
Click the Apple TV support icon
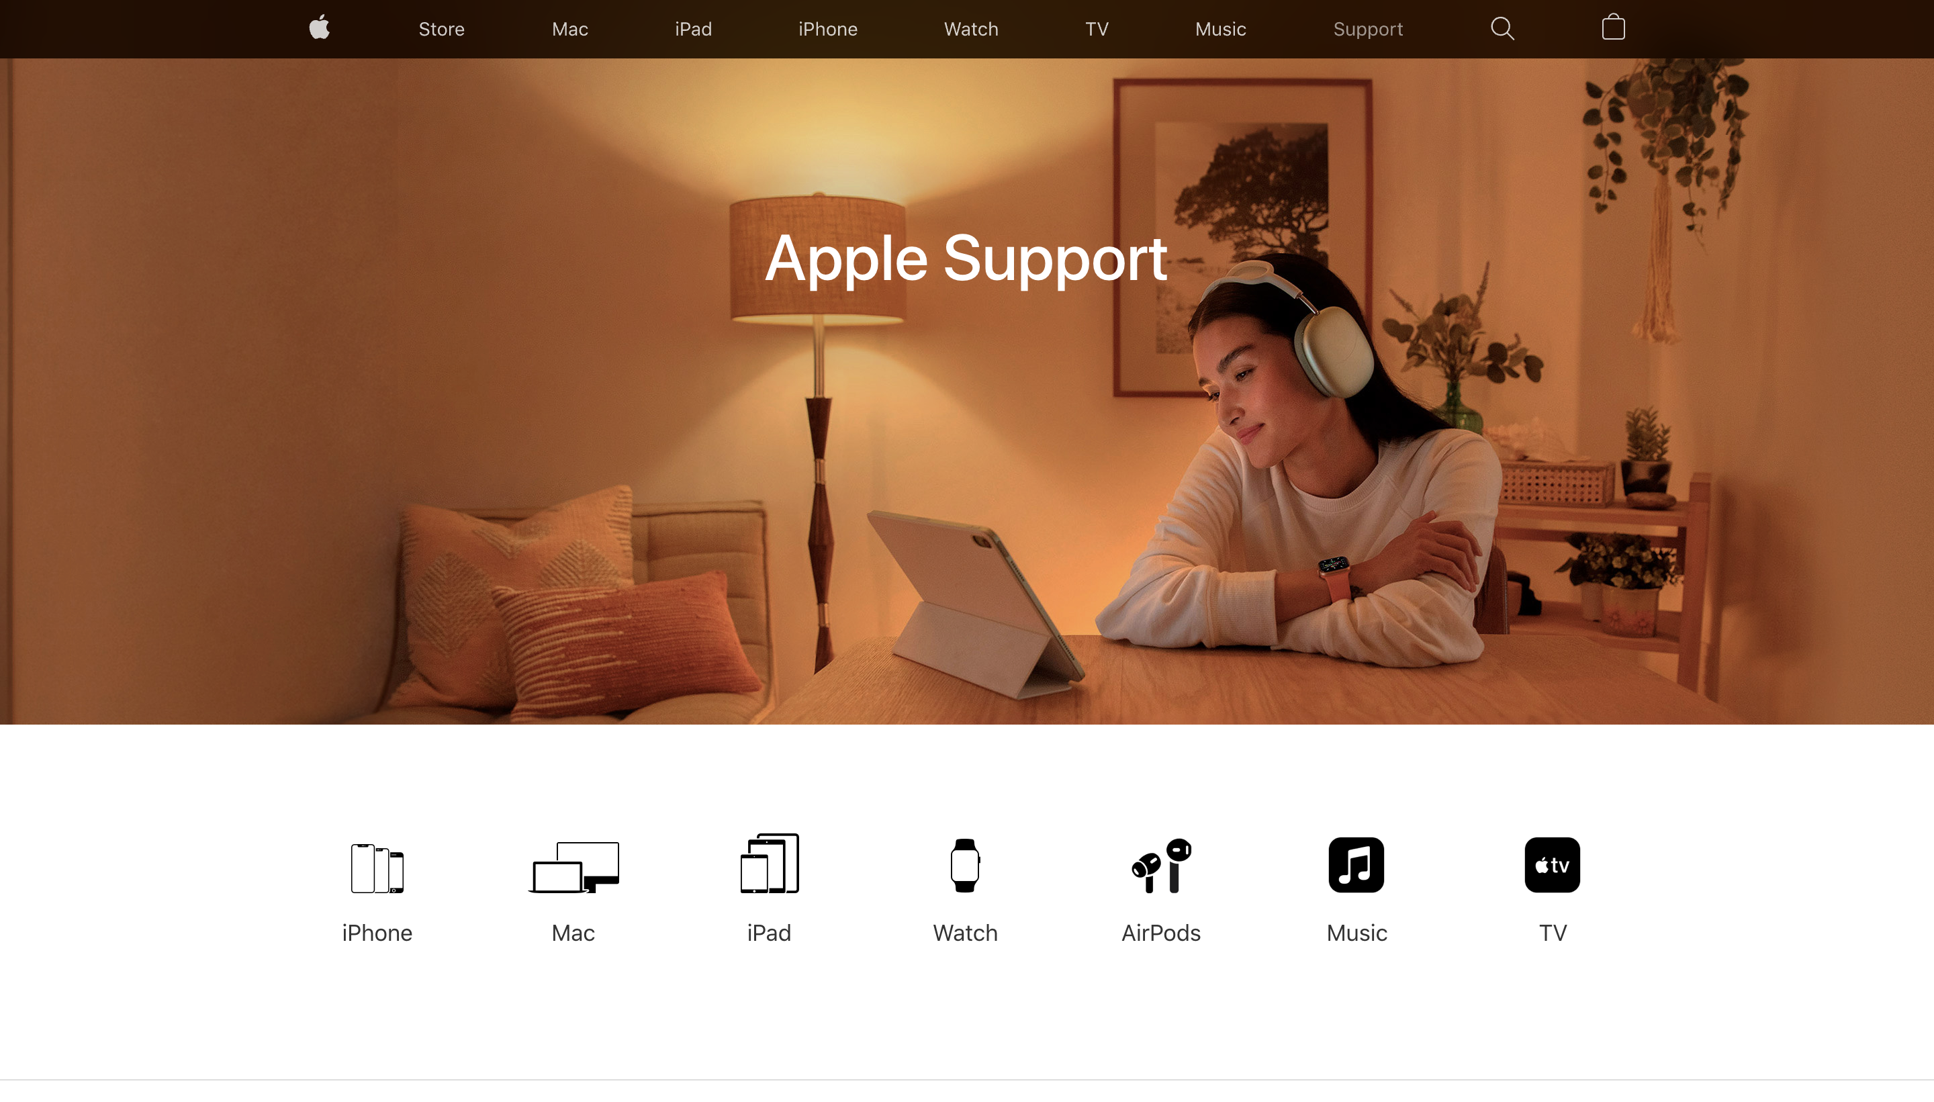point(1551,863)
